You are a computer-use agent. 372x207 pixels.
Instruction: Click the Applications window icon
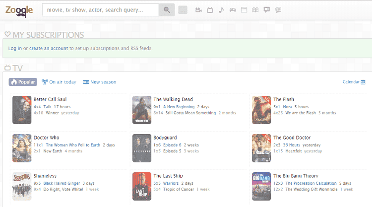(244, 9)
